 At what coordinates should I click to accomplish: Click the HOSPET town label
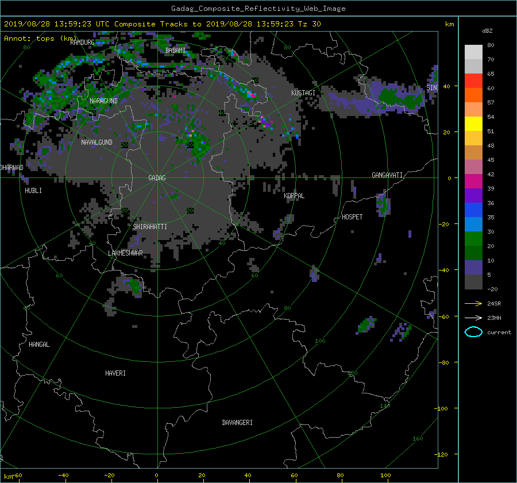click(352, 217)
